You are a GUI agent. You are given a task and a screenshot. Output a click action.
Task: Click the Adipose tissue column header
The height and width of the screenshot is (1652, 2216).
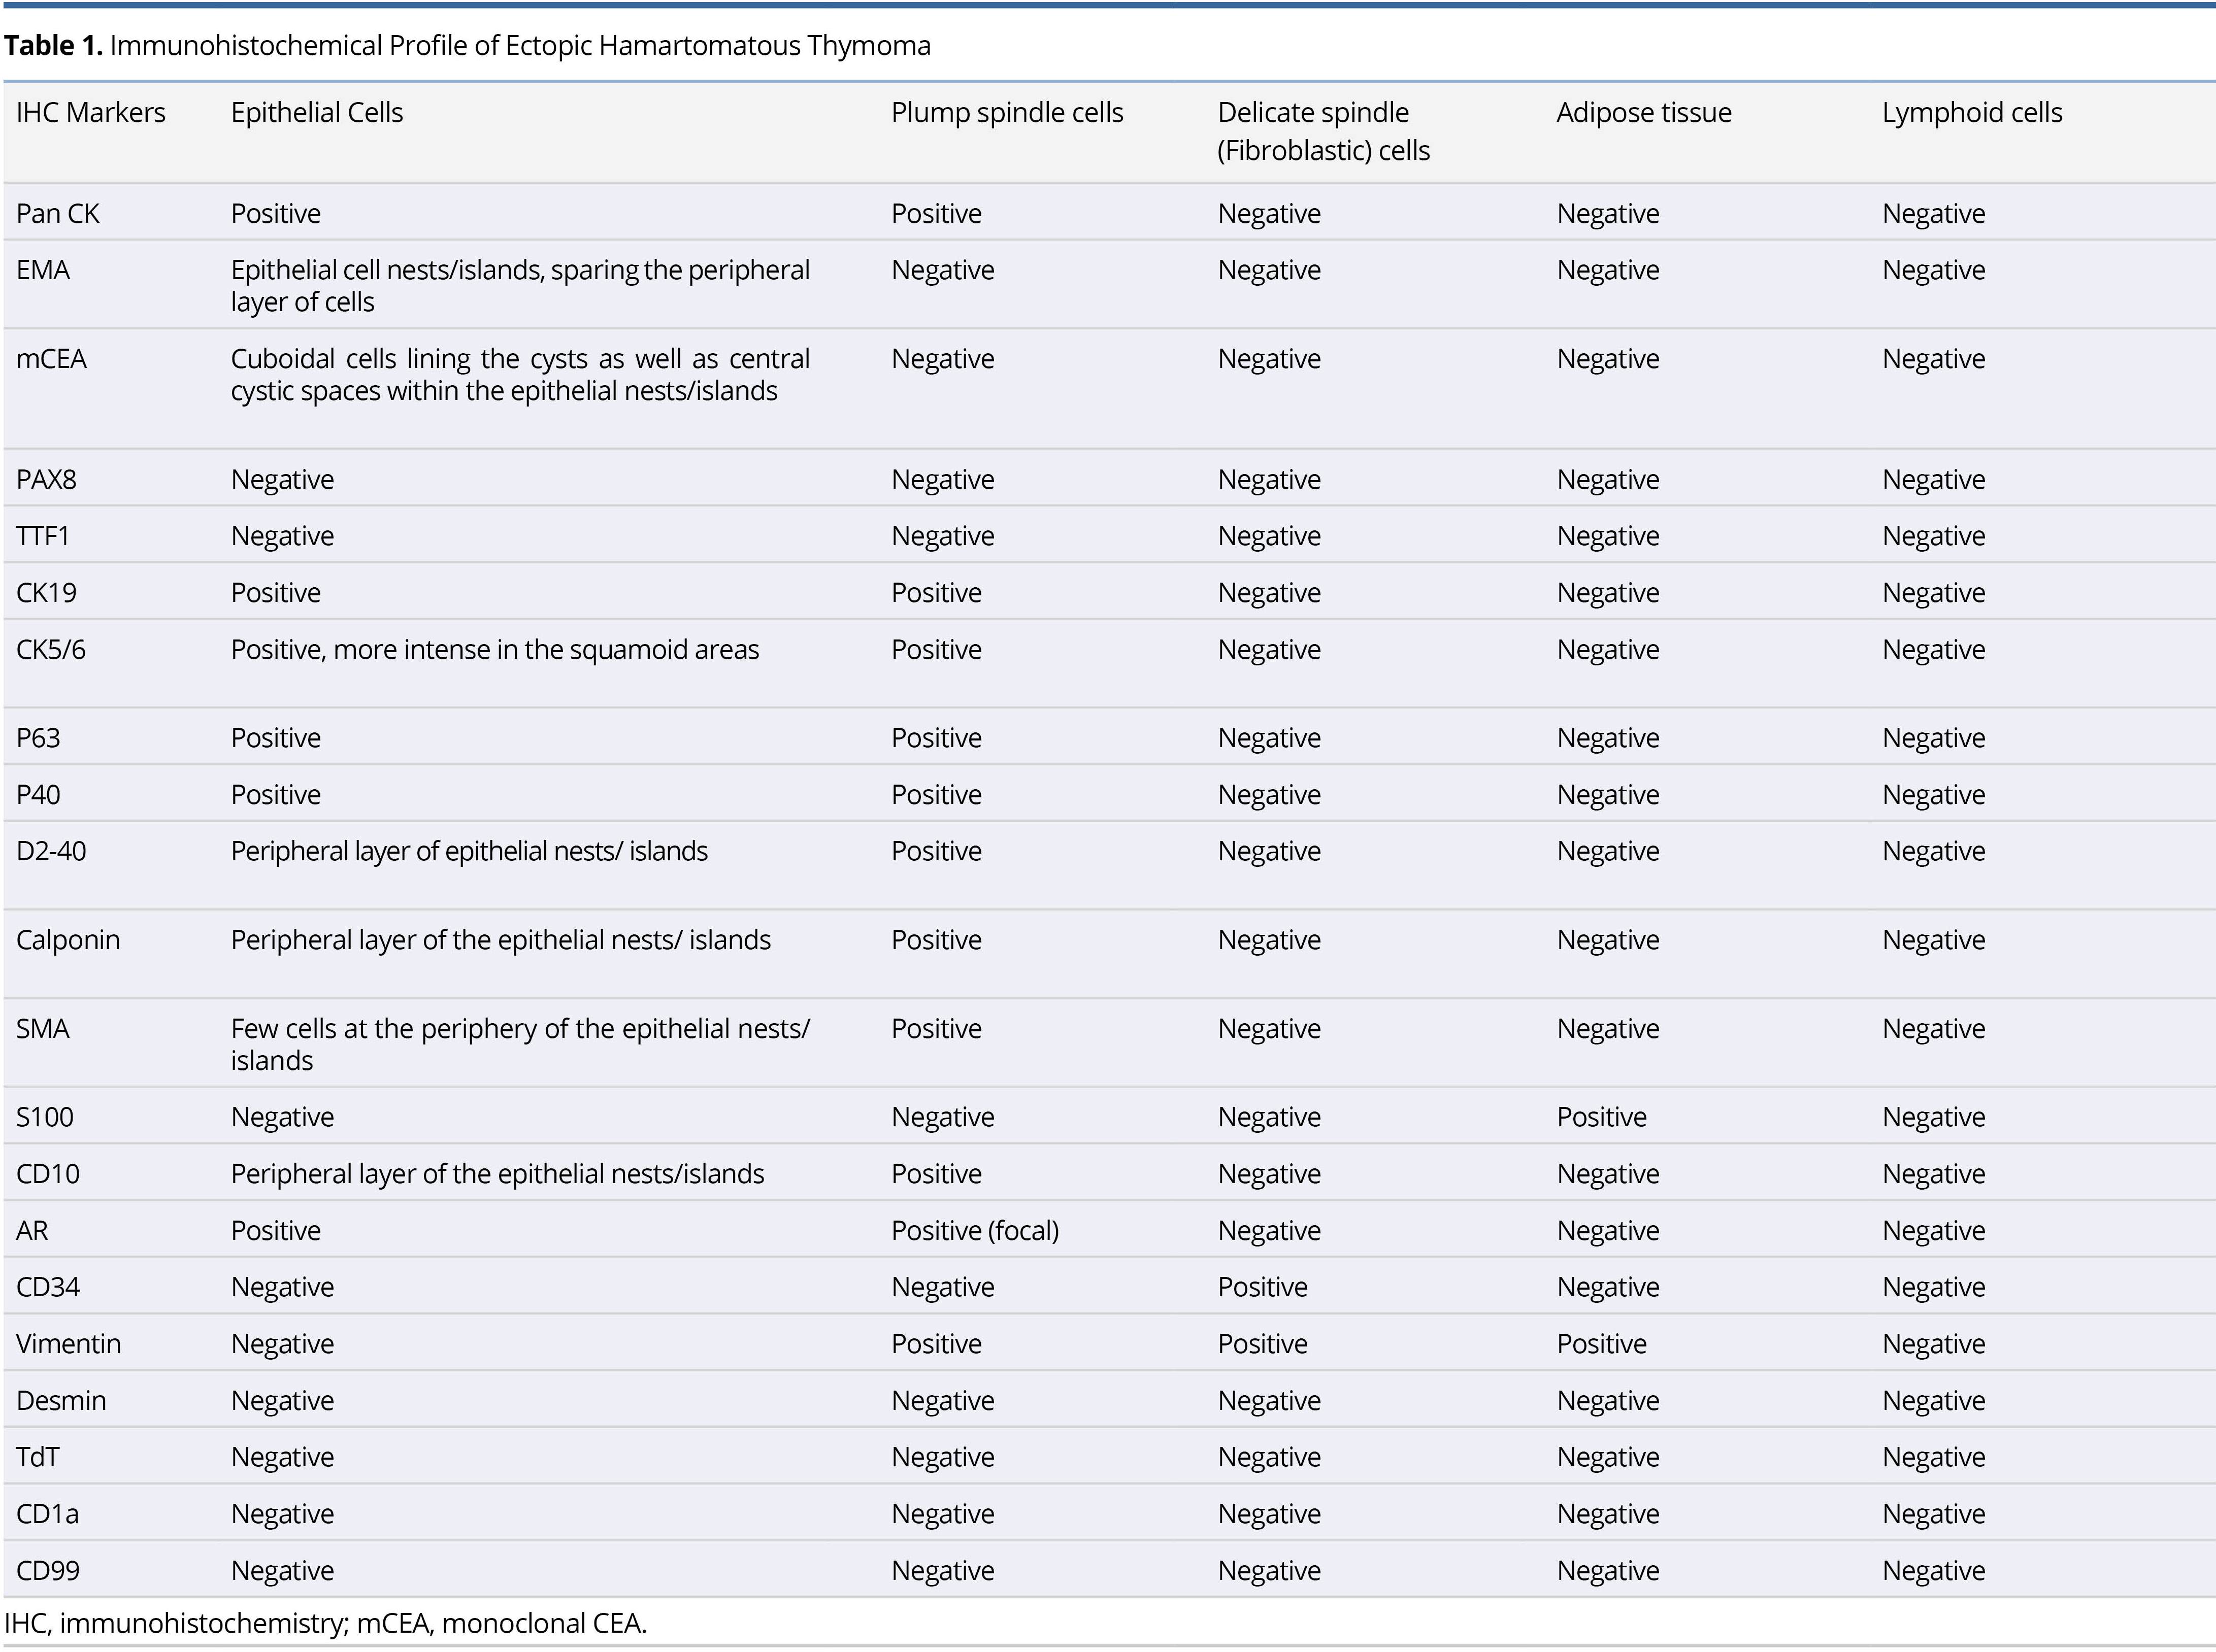pyautogui.click(x=1644, y=113)
